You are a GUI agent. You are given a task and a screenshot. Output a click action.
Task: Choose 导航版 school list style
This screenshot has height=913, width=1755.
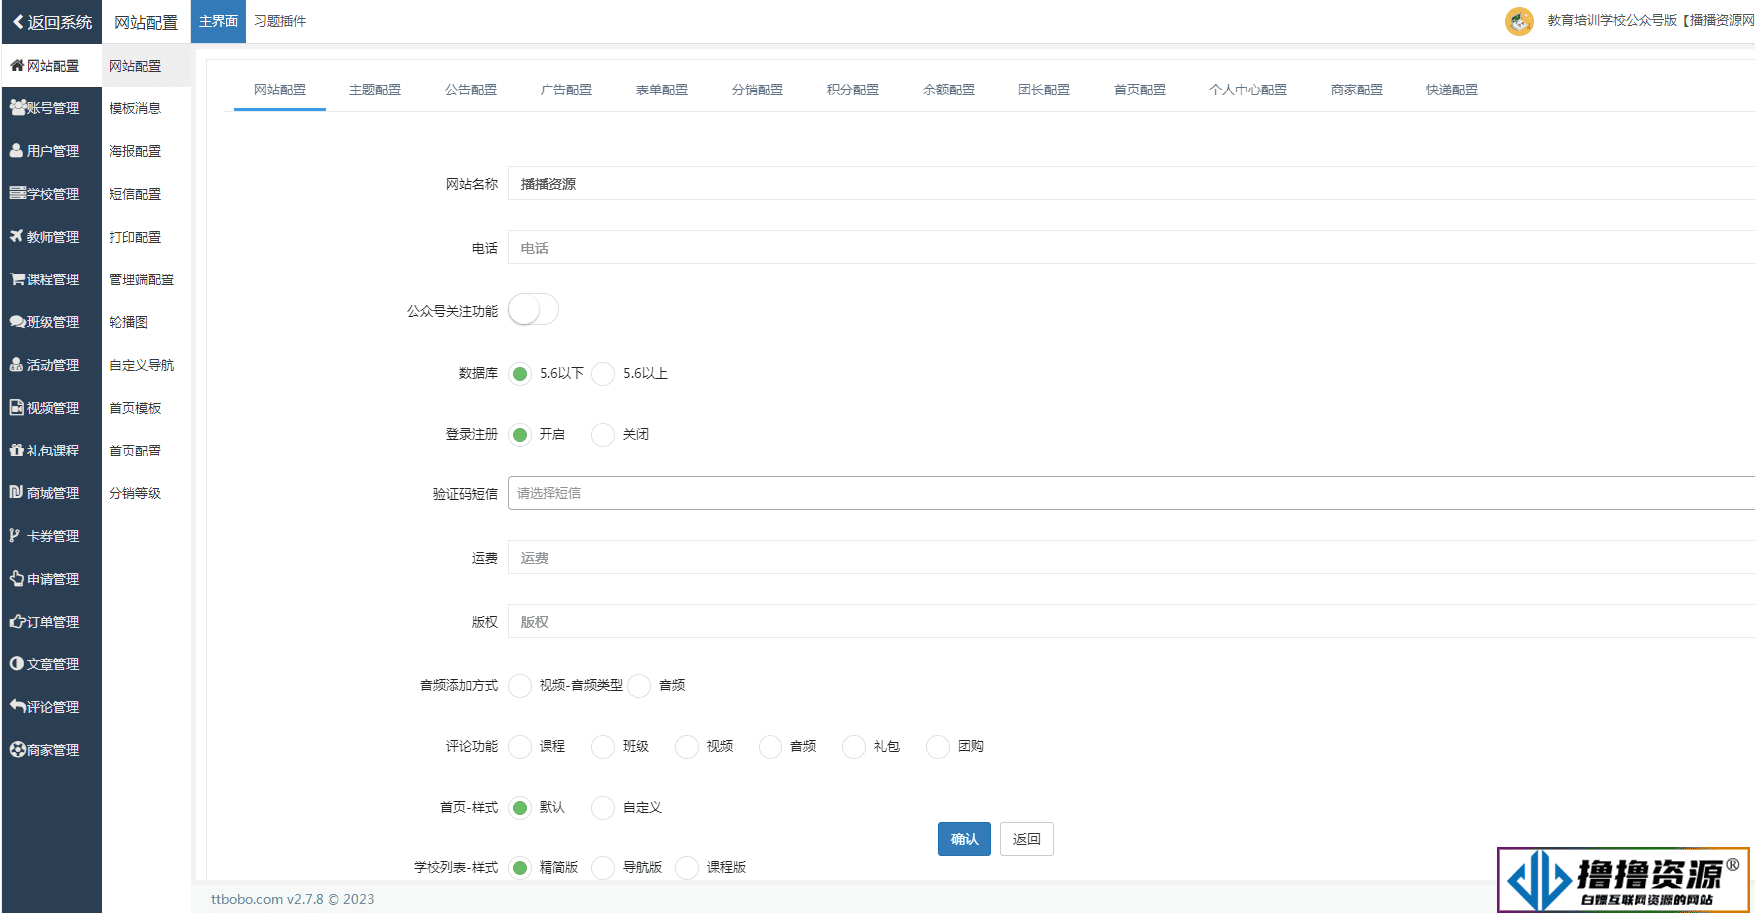(x=603, y=868)
